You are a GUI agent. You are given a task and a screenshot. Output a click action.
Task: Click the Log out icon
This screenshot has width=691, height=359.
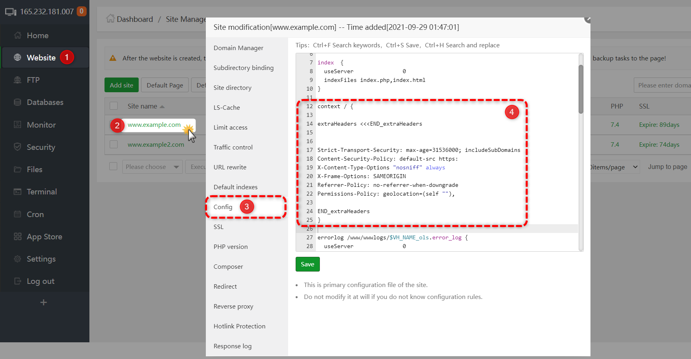(x=17, y=281)
